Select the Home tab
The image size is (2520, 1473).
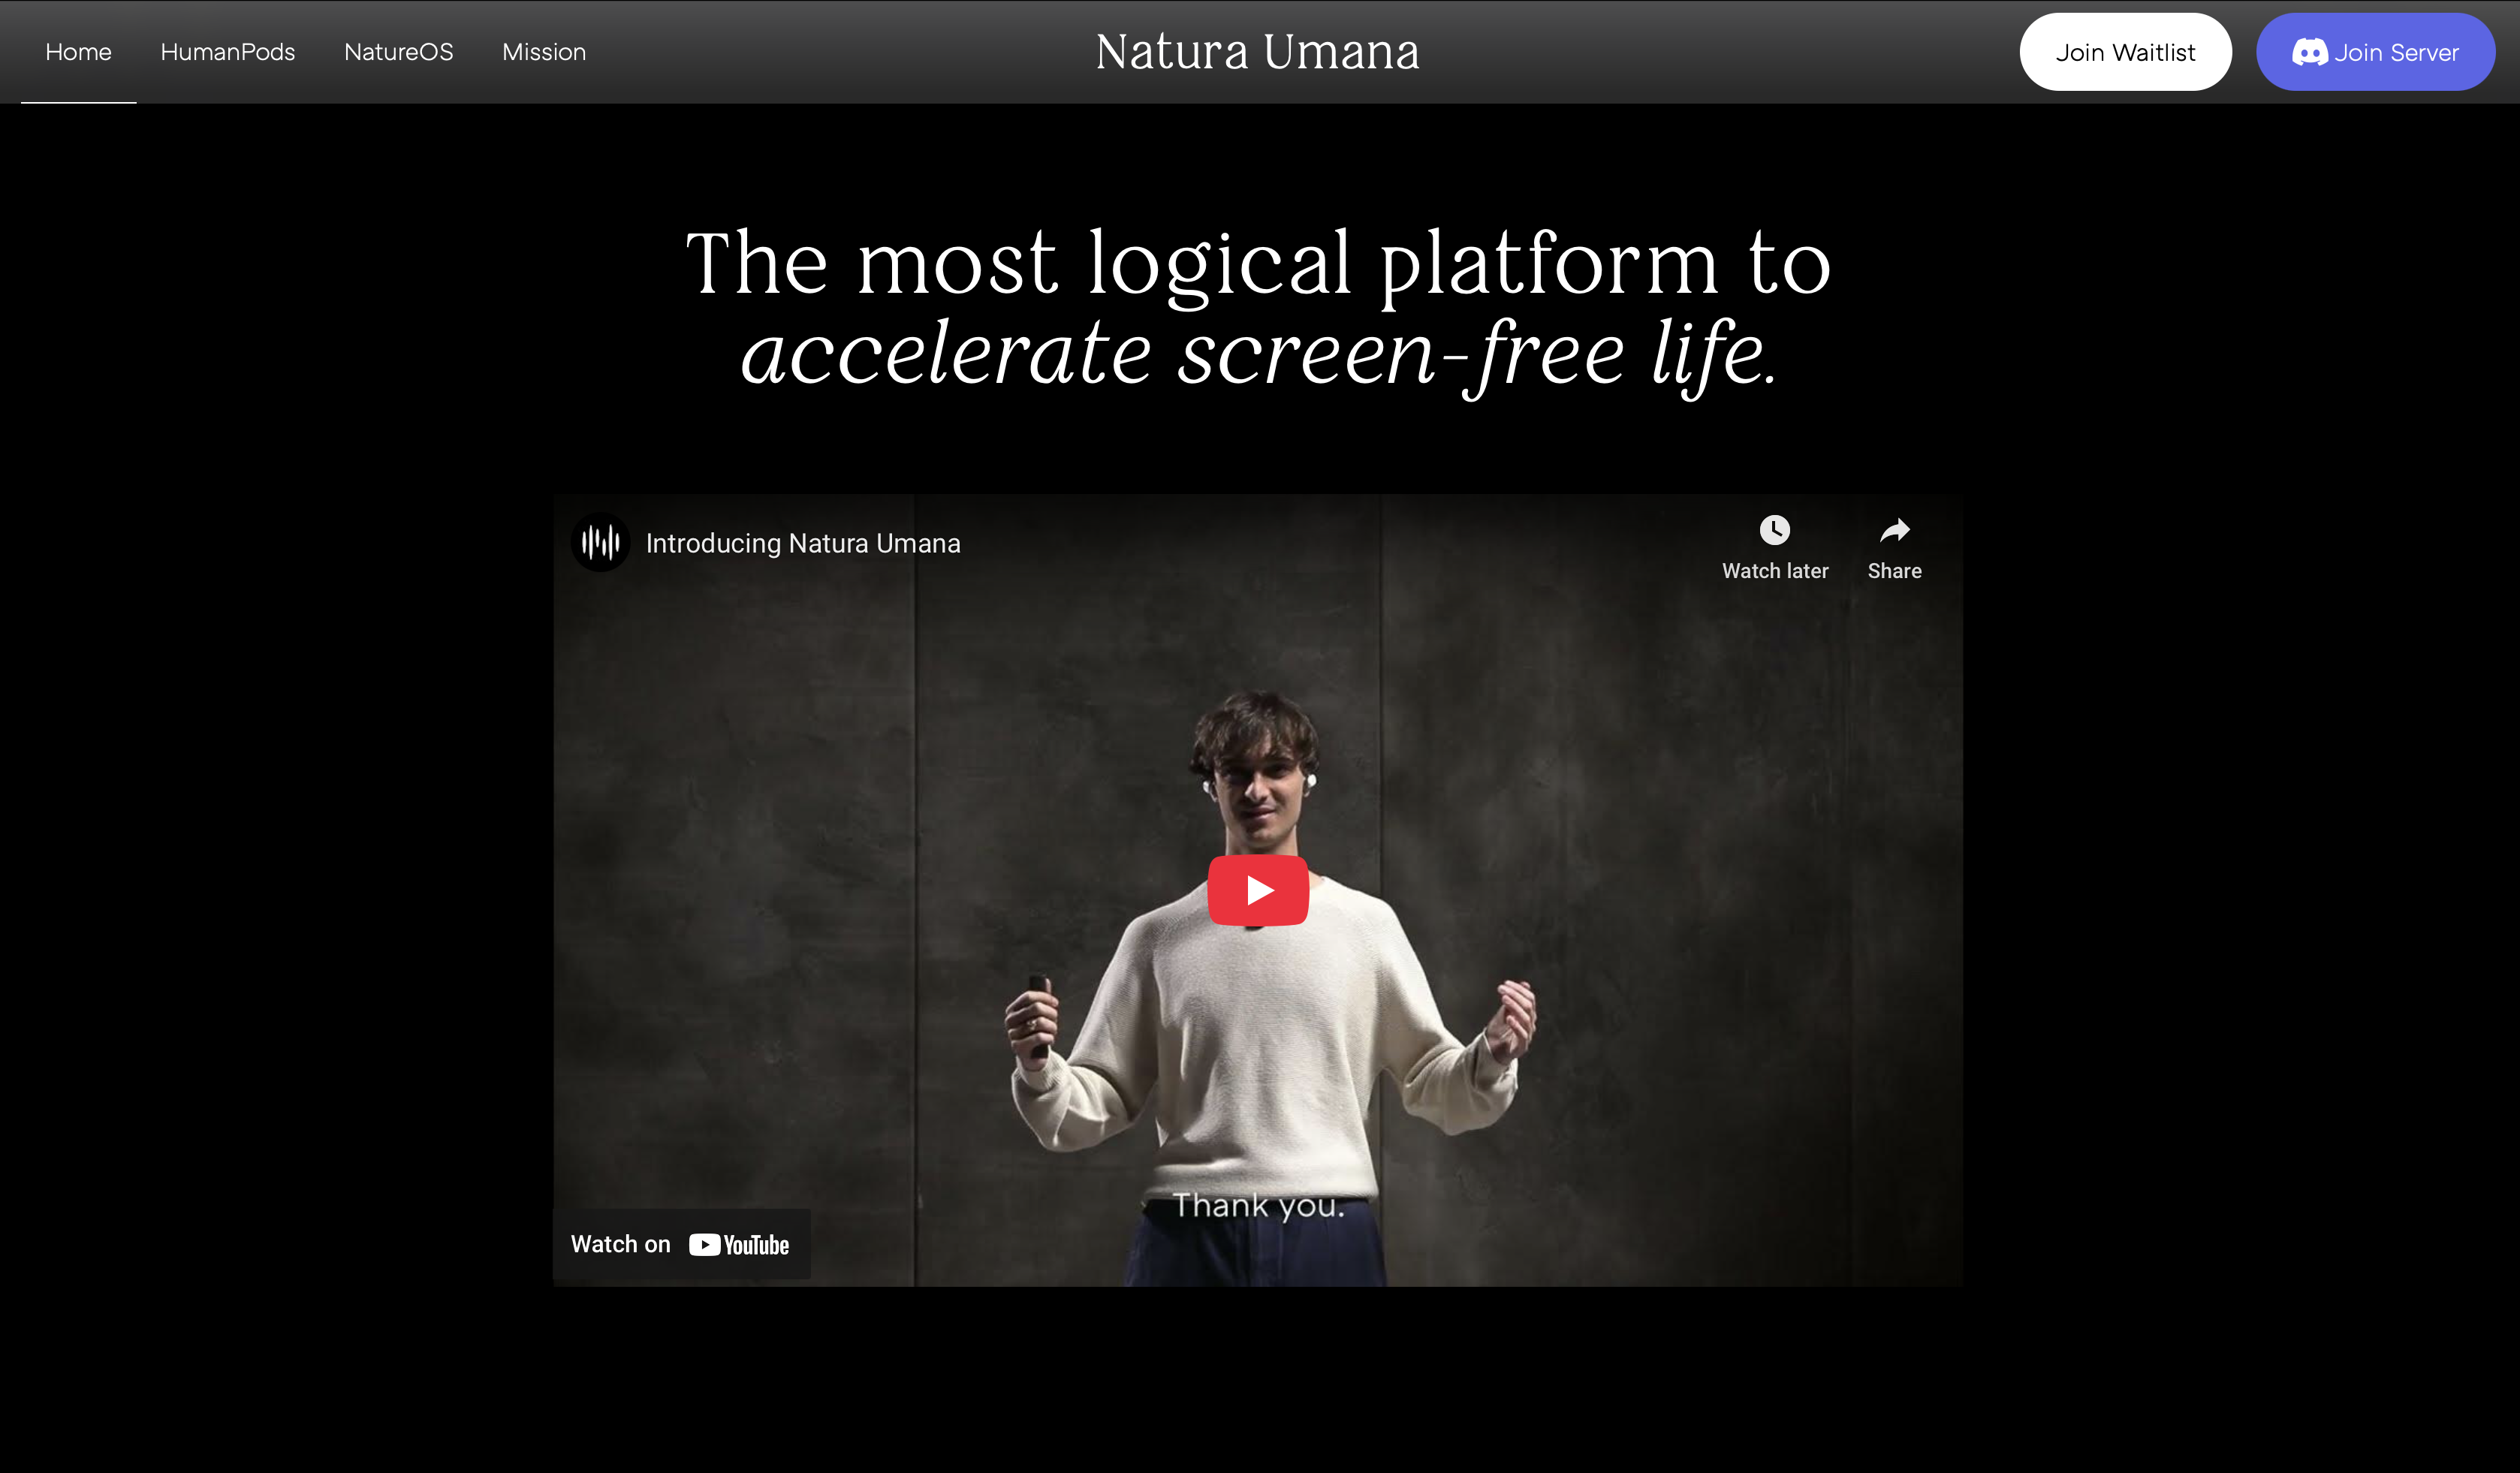coord(78,52)
